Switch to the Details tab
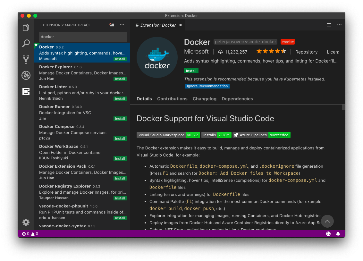 [144, 99]
